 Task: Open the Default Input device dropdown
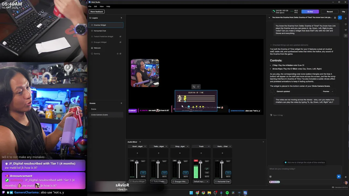click(201, 181)
